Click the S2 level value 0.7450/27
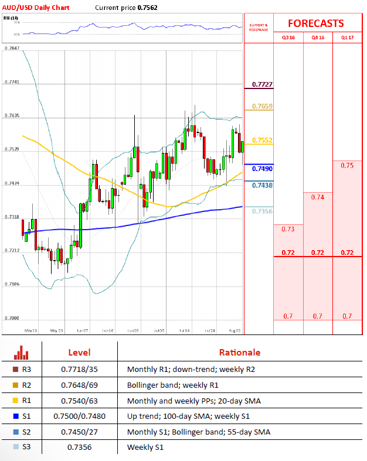 [80, 432]
